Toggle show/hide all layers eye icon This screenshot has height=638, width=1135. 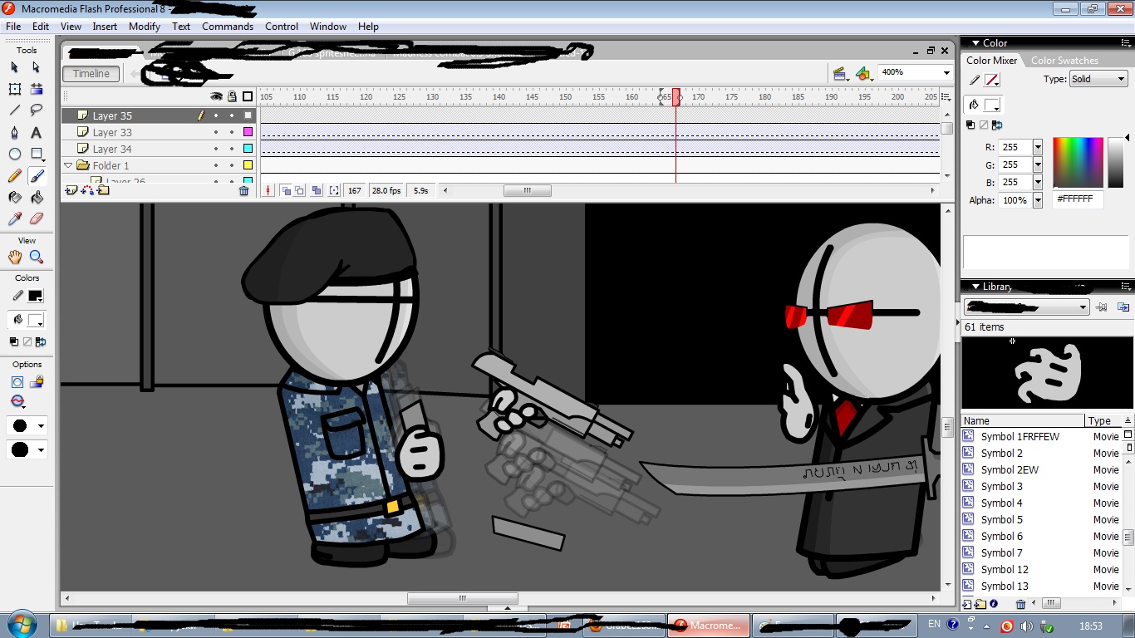pyautogui.click(x=217, y=96)
